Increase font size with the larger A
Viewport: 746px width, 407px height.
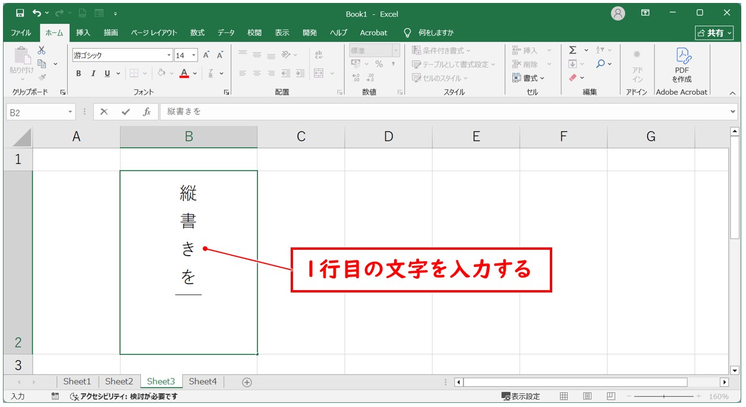206,55
